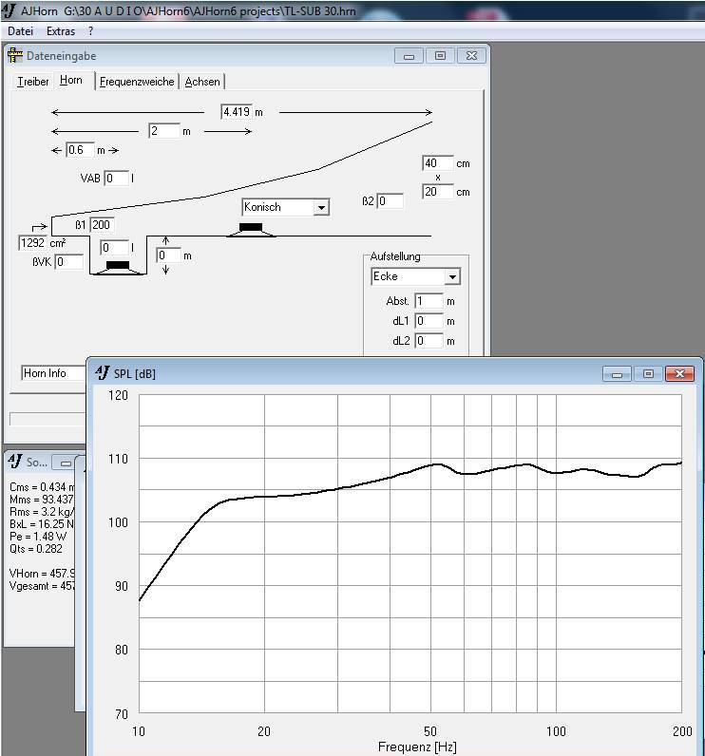Click the Rms = 3.2 value text
The width and height of the screenshot is (705, 756).
[x=42, y=512]
